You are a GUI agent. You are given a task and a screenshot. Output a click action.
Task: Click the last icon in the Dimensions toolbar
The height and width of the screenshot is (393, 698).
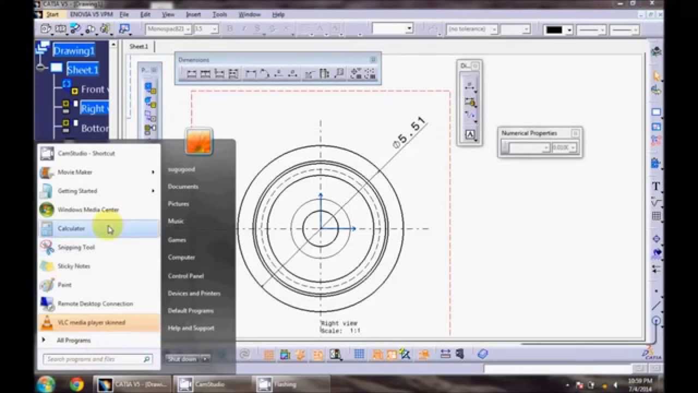click(370, 74)
